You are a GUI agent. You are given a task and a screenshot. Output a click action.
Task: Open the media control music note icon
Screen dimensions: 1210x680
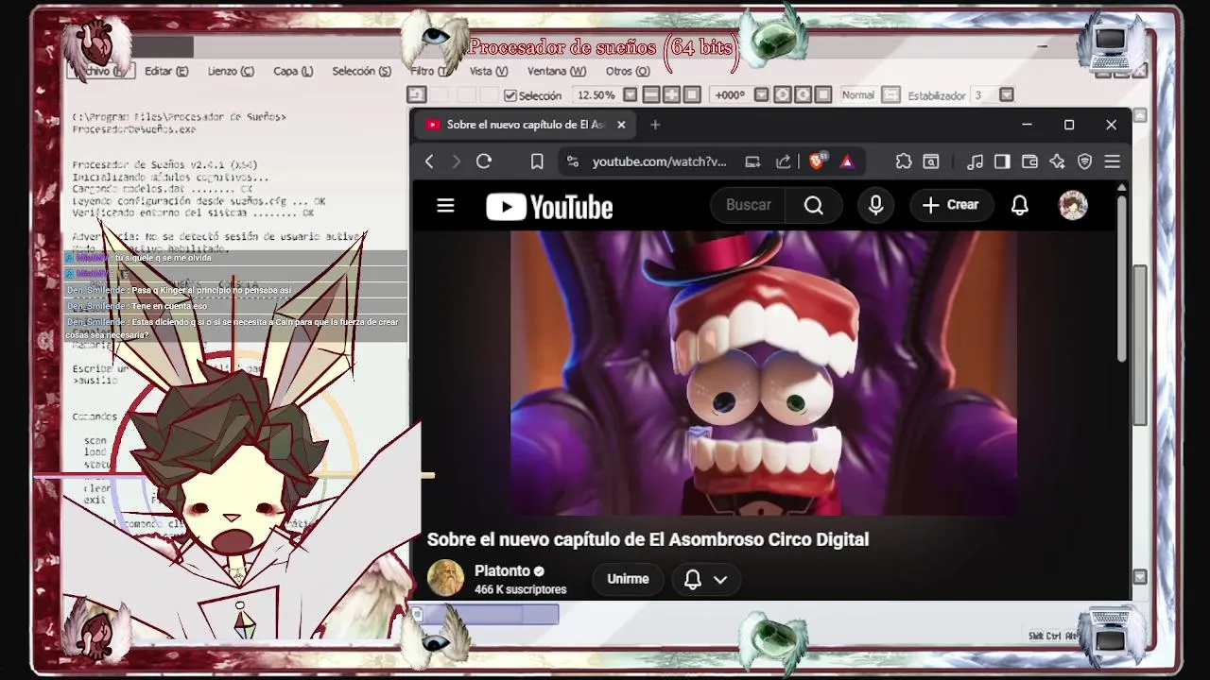[976, 161]
